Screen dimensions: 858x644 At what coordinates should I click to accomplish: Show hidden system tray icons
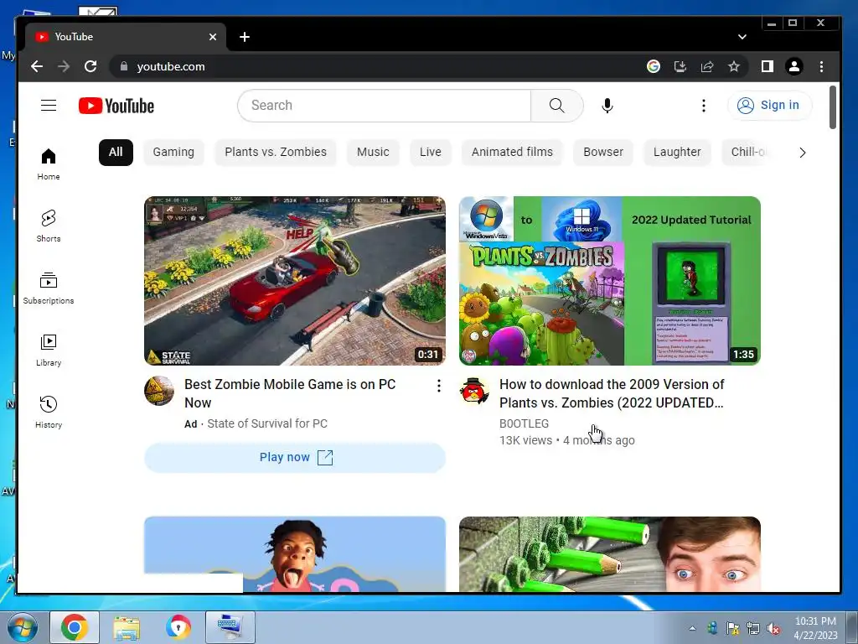tap(692, 628)
